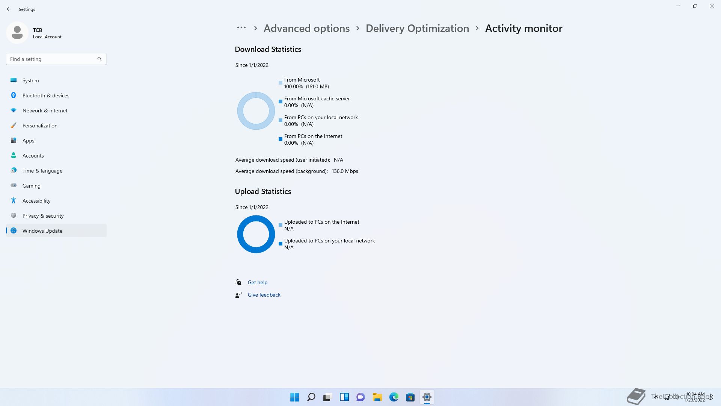Open Gaming settings
This screenshot has width=721, height=406.
tap(31, 186)
